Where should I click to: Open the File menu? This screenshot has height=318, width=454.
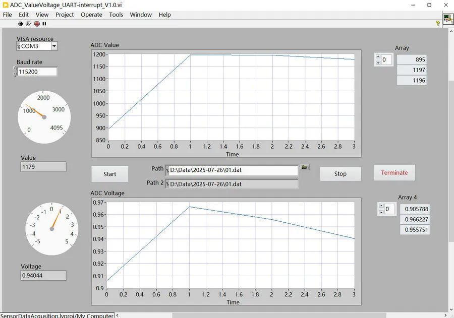point(8,15)
